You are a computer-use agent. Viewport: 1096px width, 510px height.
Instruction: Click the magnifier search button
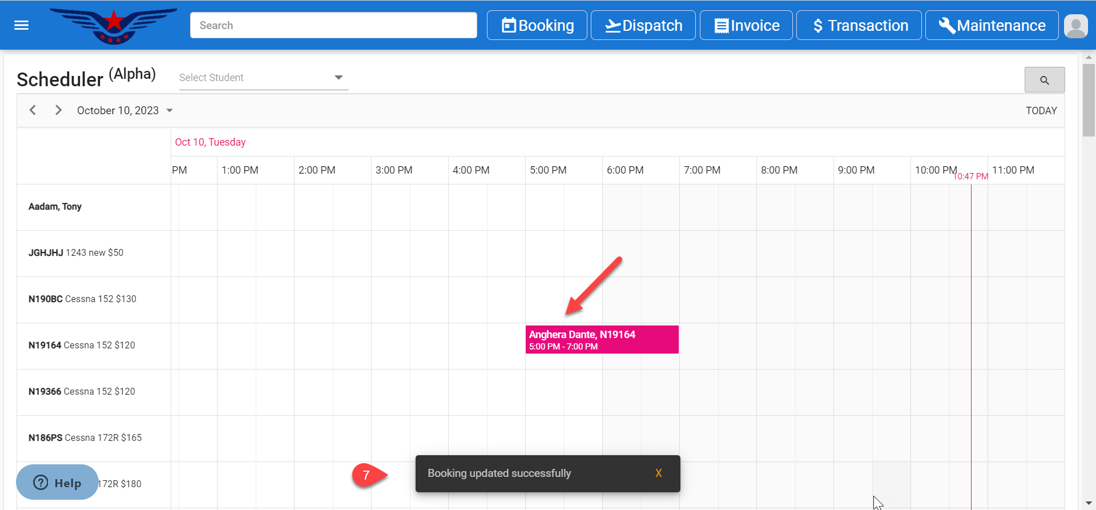pos(1044,80)
